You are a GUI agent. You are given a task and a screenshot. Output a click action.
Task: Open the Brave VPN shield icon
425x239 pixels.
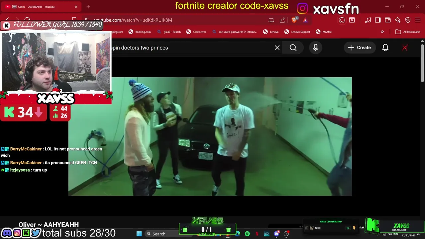[x=408, y=20]
